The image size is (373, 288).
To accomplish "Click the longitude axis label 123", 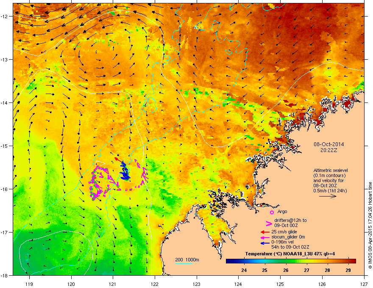I will pos(197,284).
